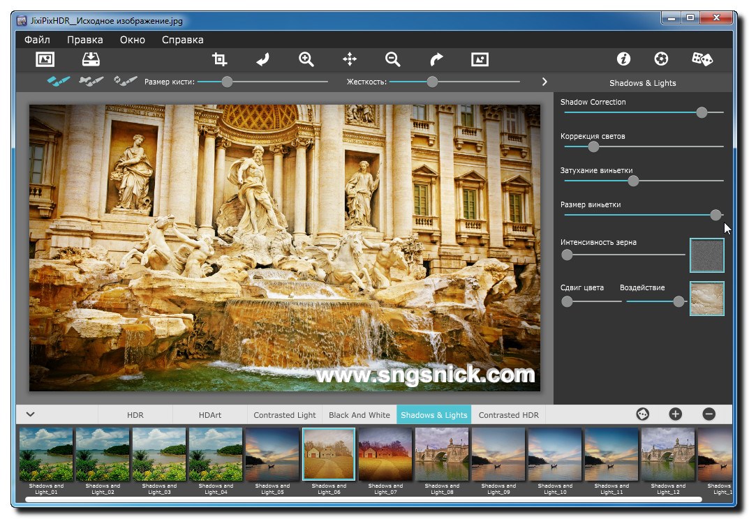Select the second brush tool
The width and height of the screenshot is (749, 519).
click(x=91, y=81)
